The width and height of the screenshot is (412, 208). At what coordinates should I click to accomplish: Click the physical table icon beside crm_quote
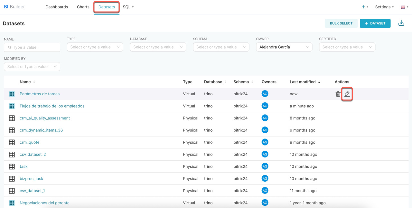12,142
